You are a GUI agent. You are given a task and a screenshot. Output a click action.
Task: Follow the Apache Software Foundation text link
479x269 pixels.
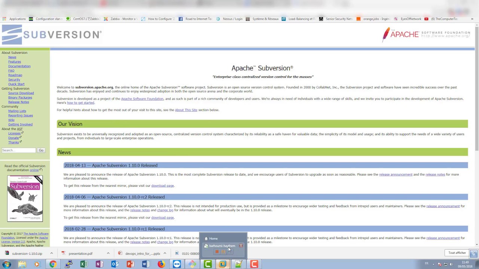click(x=142, y=99)
